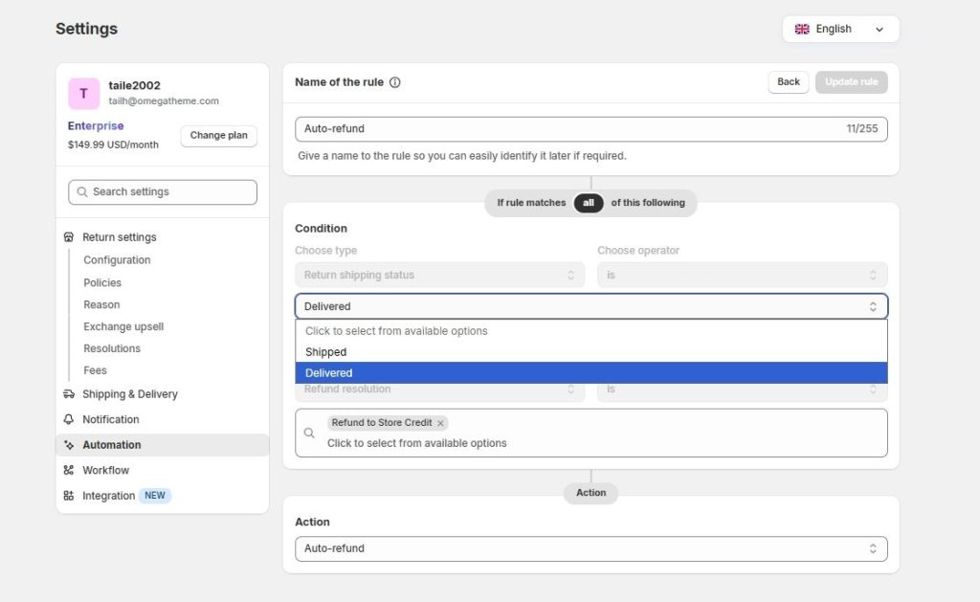Click the Search settings input field
Screen dimensions: 980x602
click(x=162, y=191)
